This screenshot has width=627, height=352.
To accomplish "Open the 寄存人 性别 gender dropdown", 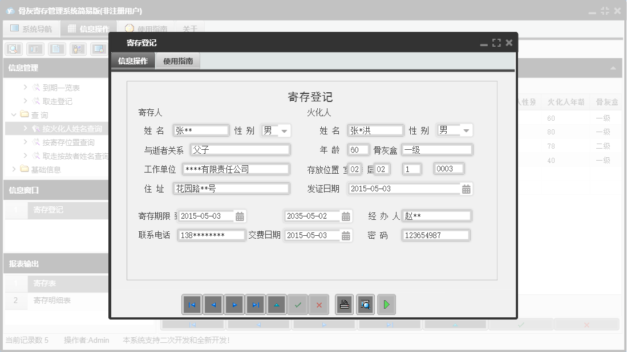I will pyautogui.click(x=285, y=130).
